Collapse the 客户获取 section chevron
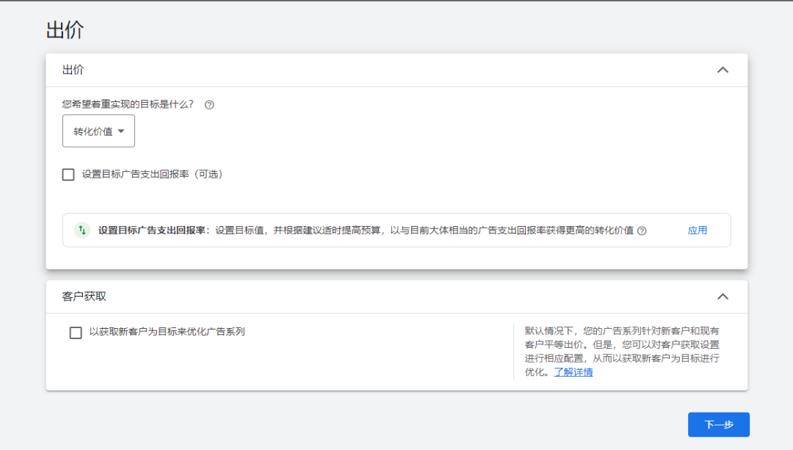 723,297
